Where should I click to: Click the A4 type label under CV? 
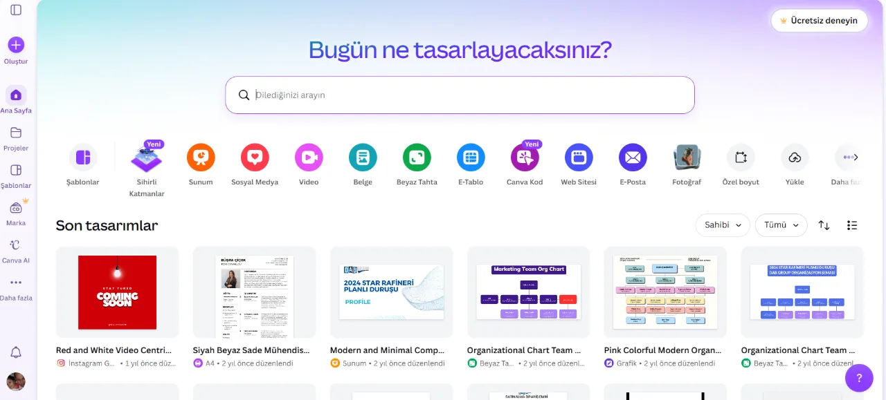pos(210,363)
